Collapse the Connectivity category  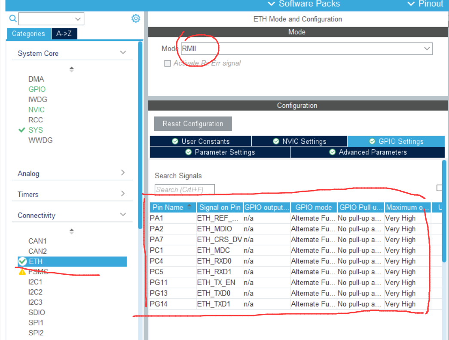pos(72,215)
